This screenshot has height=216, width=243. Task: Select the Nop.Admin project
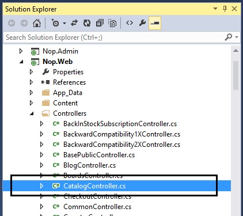[x=60, y=51]
